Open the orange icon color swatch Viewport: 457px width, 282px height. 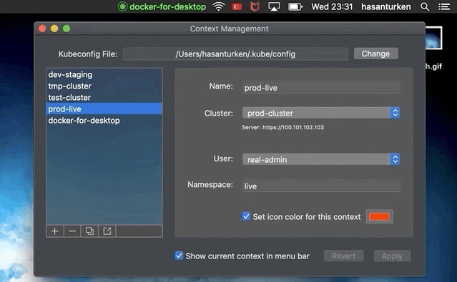click(x=379, y=216)
